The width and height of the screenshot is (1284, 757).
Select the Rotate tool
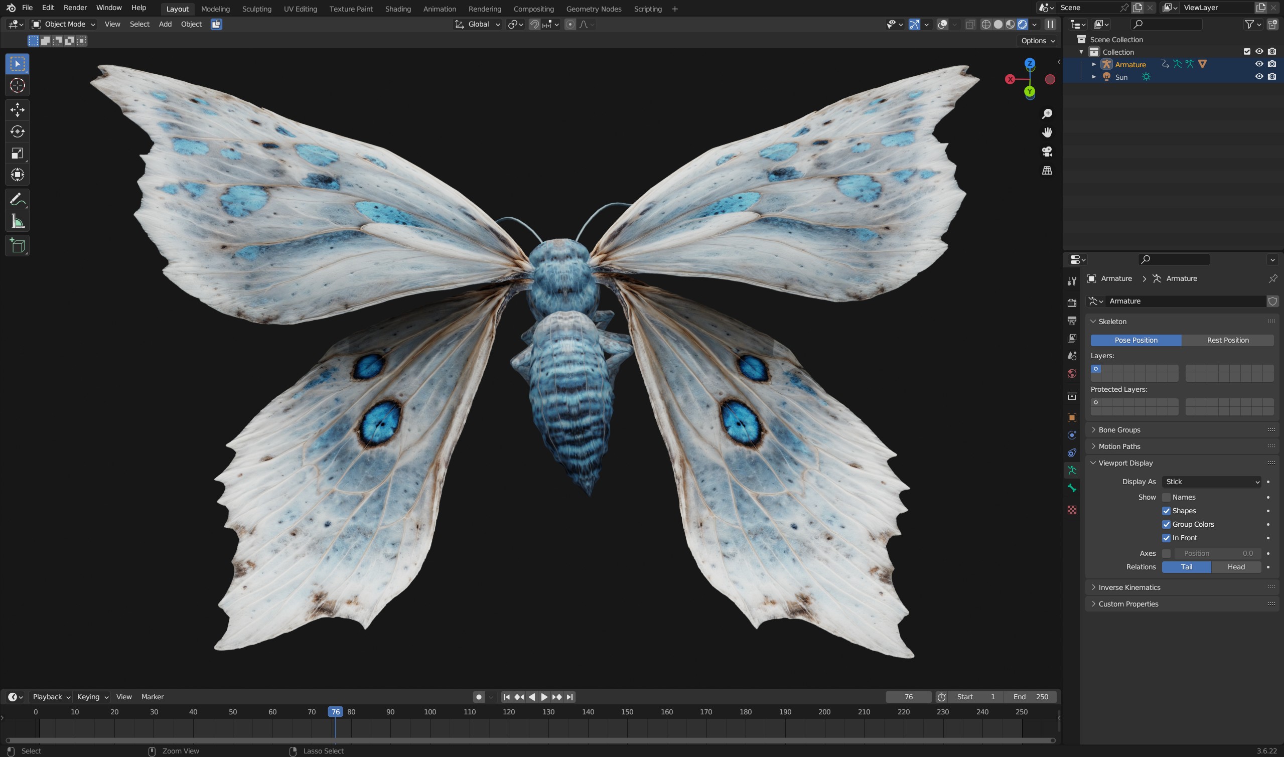coord(18,131)
